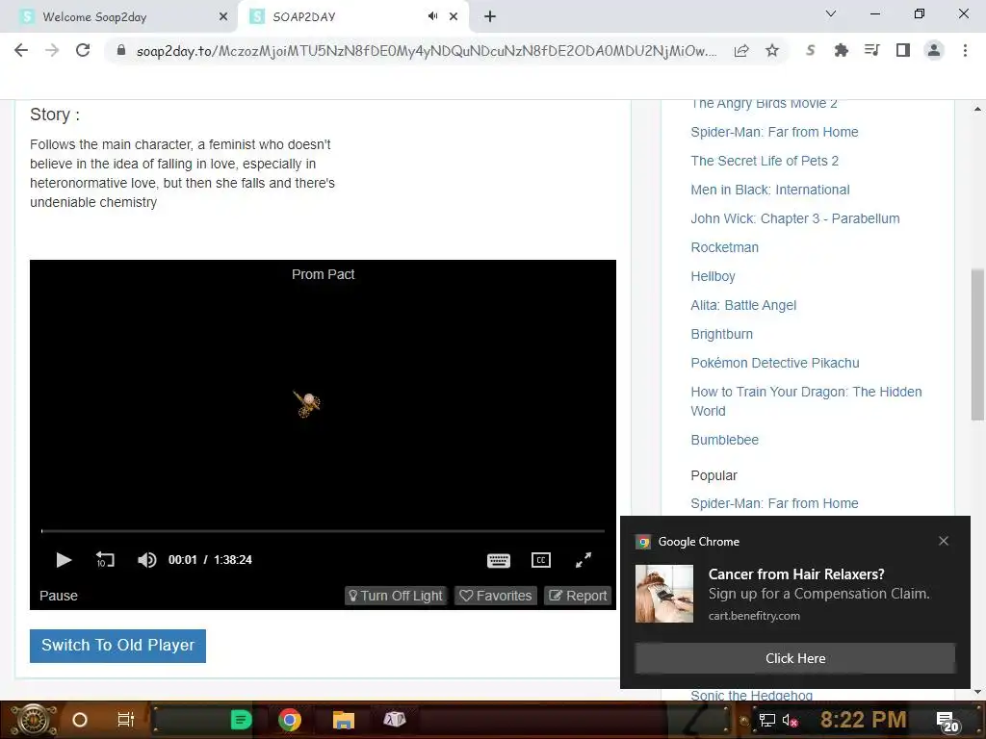The width and height of the screenshot is (986, 739).
Task: Open John Wick: Chapter 3 - Parabellum
Action: point(794,218)
